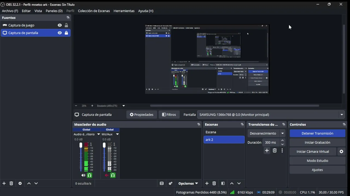Expand Mic/Aux channel options menu

click(117, 134)
